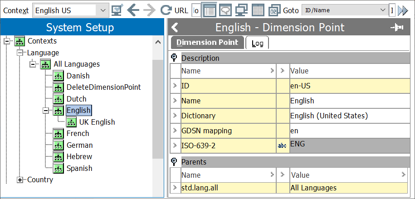Expand the Country tree node
This screenshot has width=415, height=199.
click(x=20, y=180)
